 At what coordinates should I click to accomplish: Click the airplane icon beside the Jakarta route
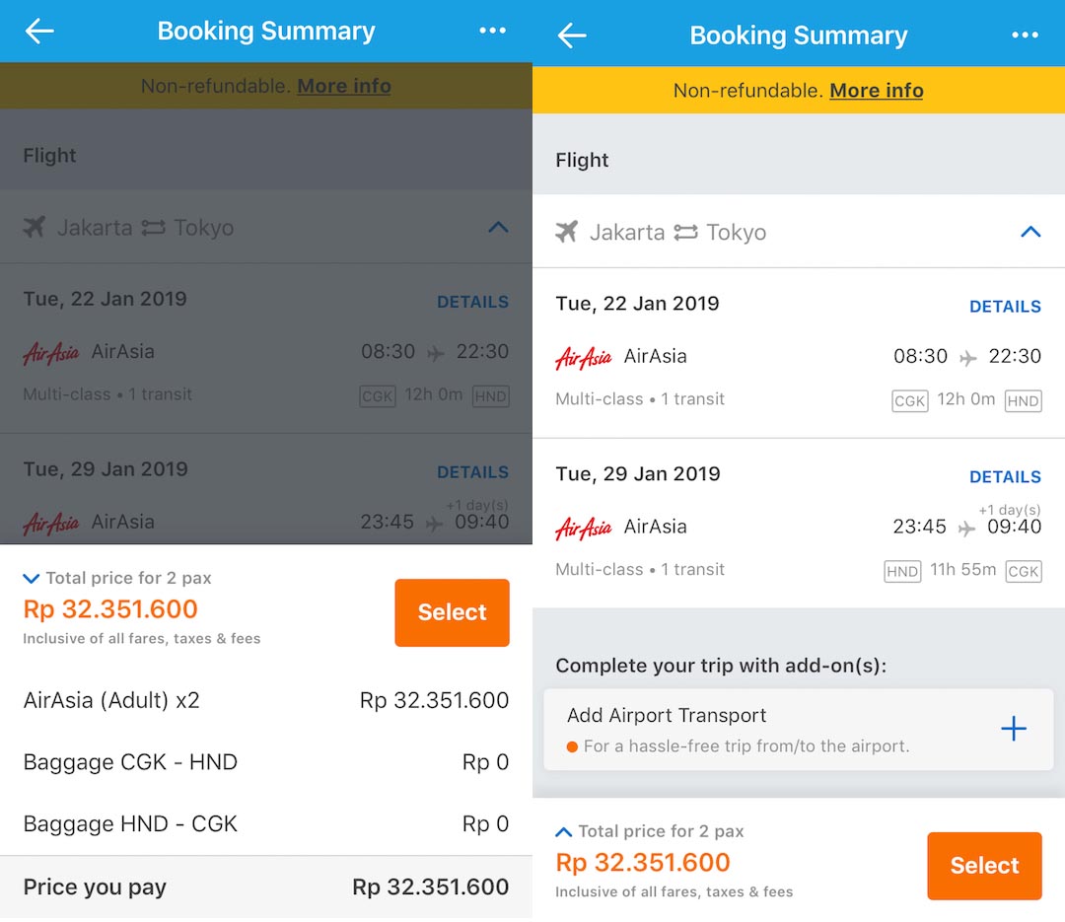[567, 232]
